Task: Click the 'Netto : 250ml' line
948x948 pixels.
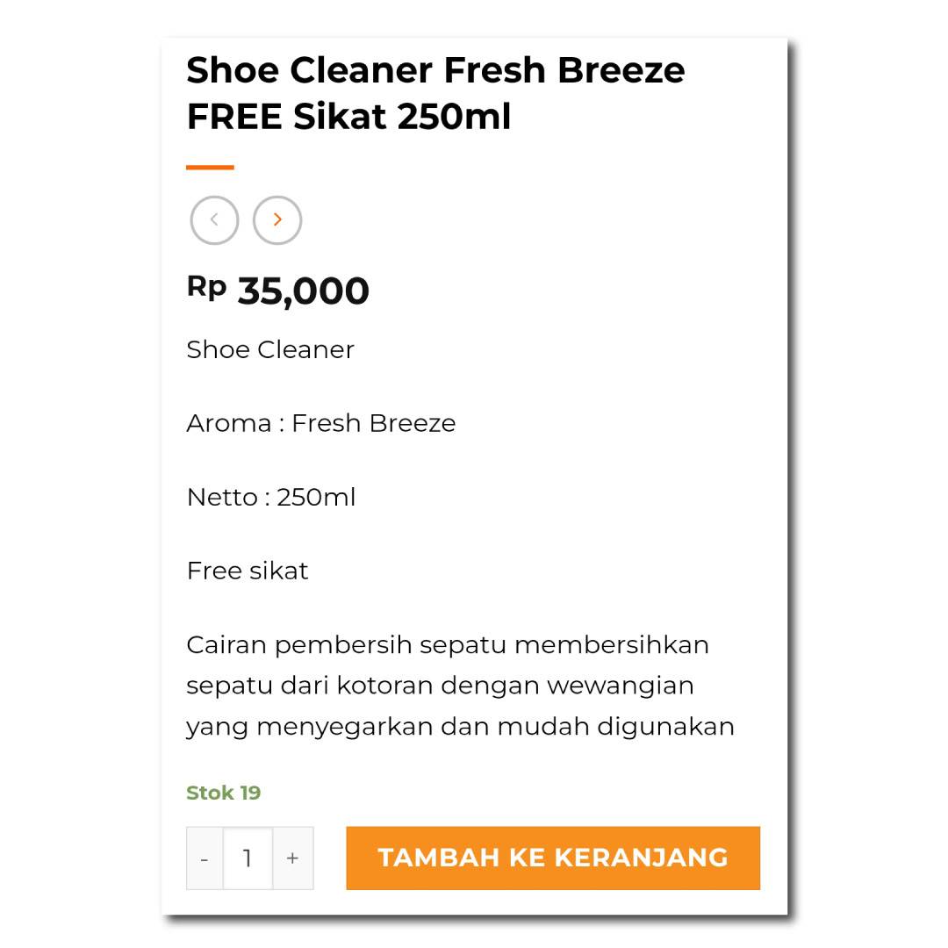Action: (270, 497)
